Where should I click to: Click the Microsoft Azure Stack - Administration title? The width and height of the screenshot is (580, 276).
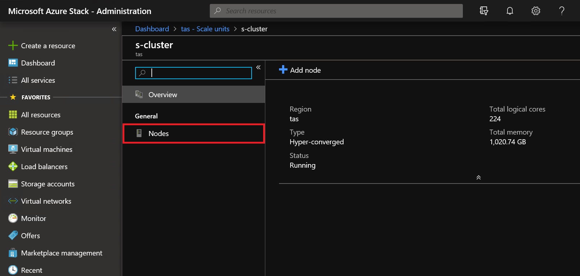[80, 11]
